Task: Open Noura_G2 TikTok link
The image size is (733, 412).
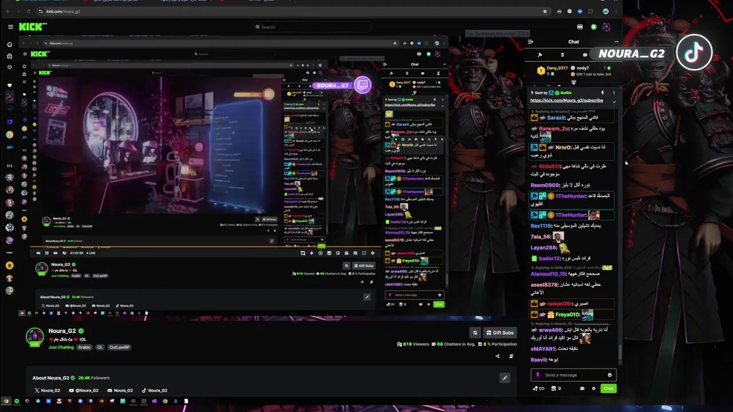Action: (x=155, y=390)
